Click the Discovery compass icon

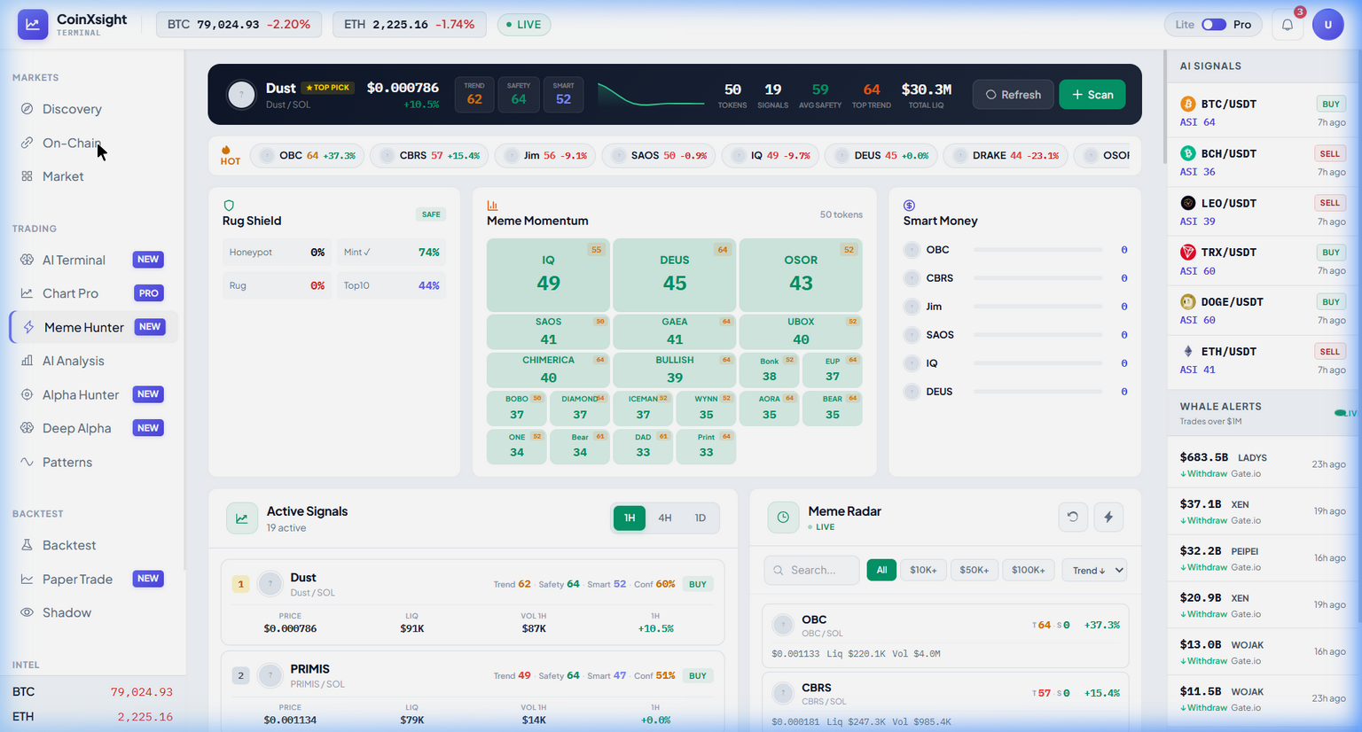tap(27, 109)
